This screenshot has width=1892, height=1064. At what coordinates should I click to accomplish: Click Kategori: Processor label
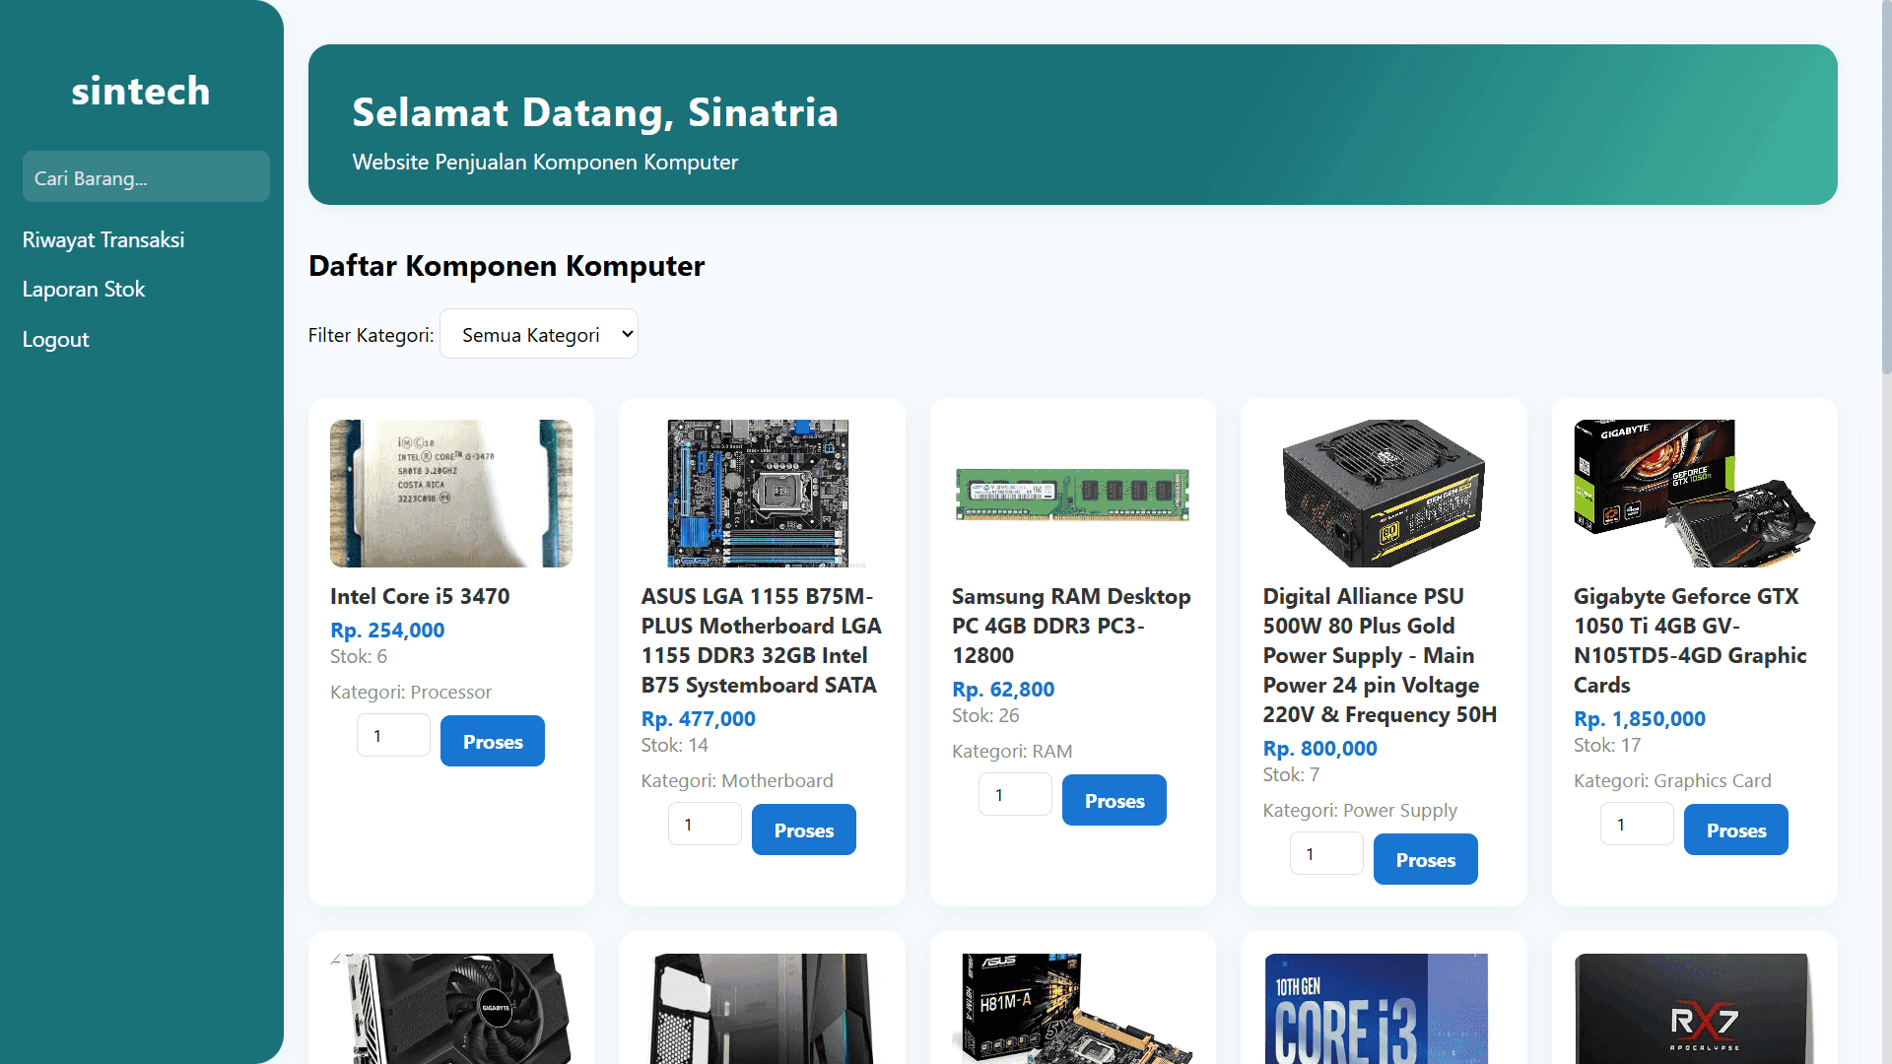point(411,692)
